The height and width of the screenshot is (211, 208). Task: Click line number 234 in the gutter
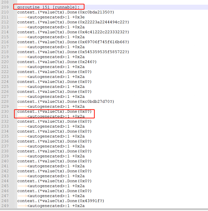click(5, 131)
